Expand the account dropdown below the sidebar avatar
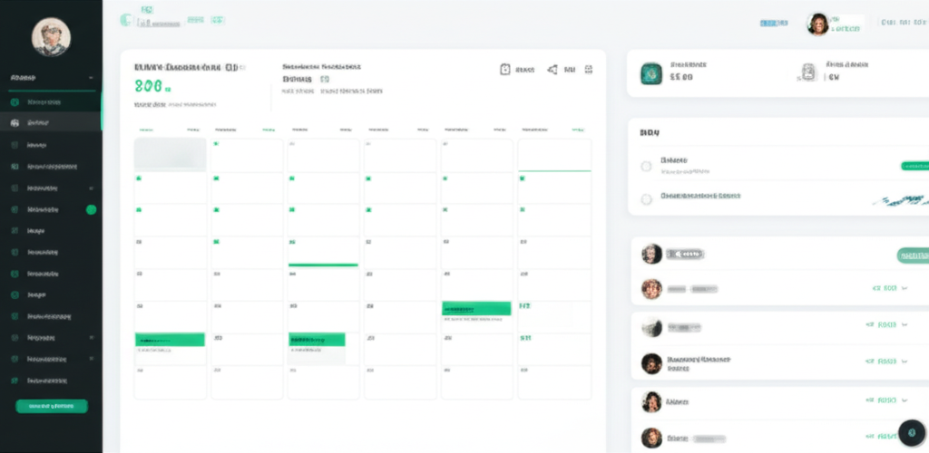 coord(91,79)
